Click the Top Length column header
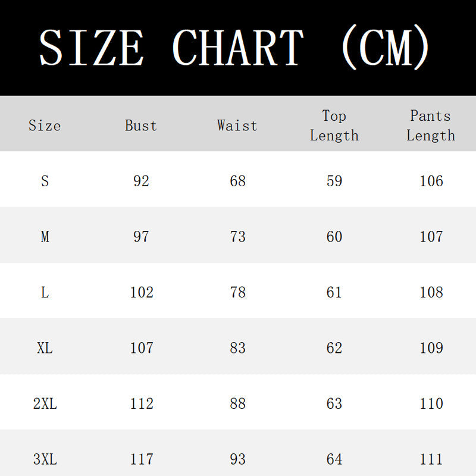This screenshot has width=476, height=476. click(x=334, y=126)
